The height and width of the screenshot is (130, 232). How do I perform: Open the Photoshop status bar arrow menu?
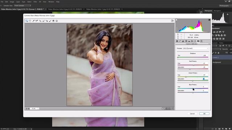click(x=32, y=129)
